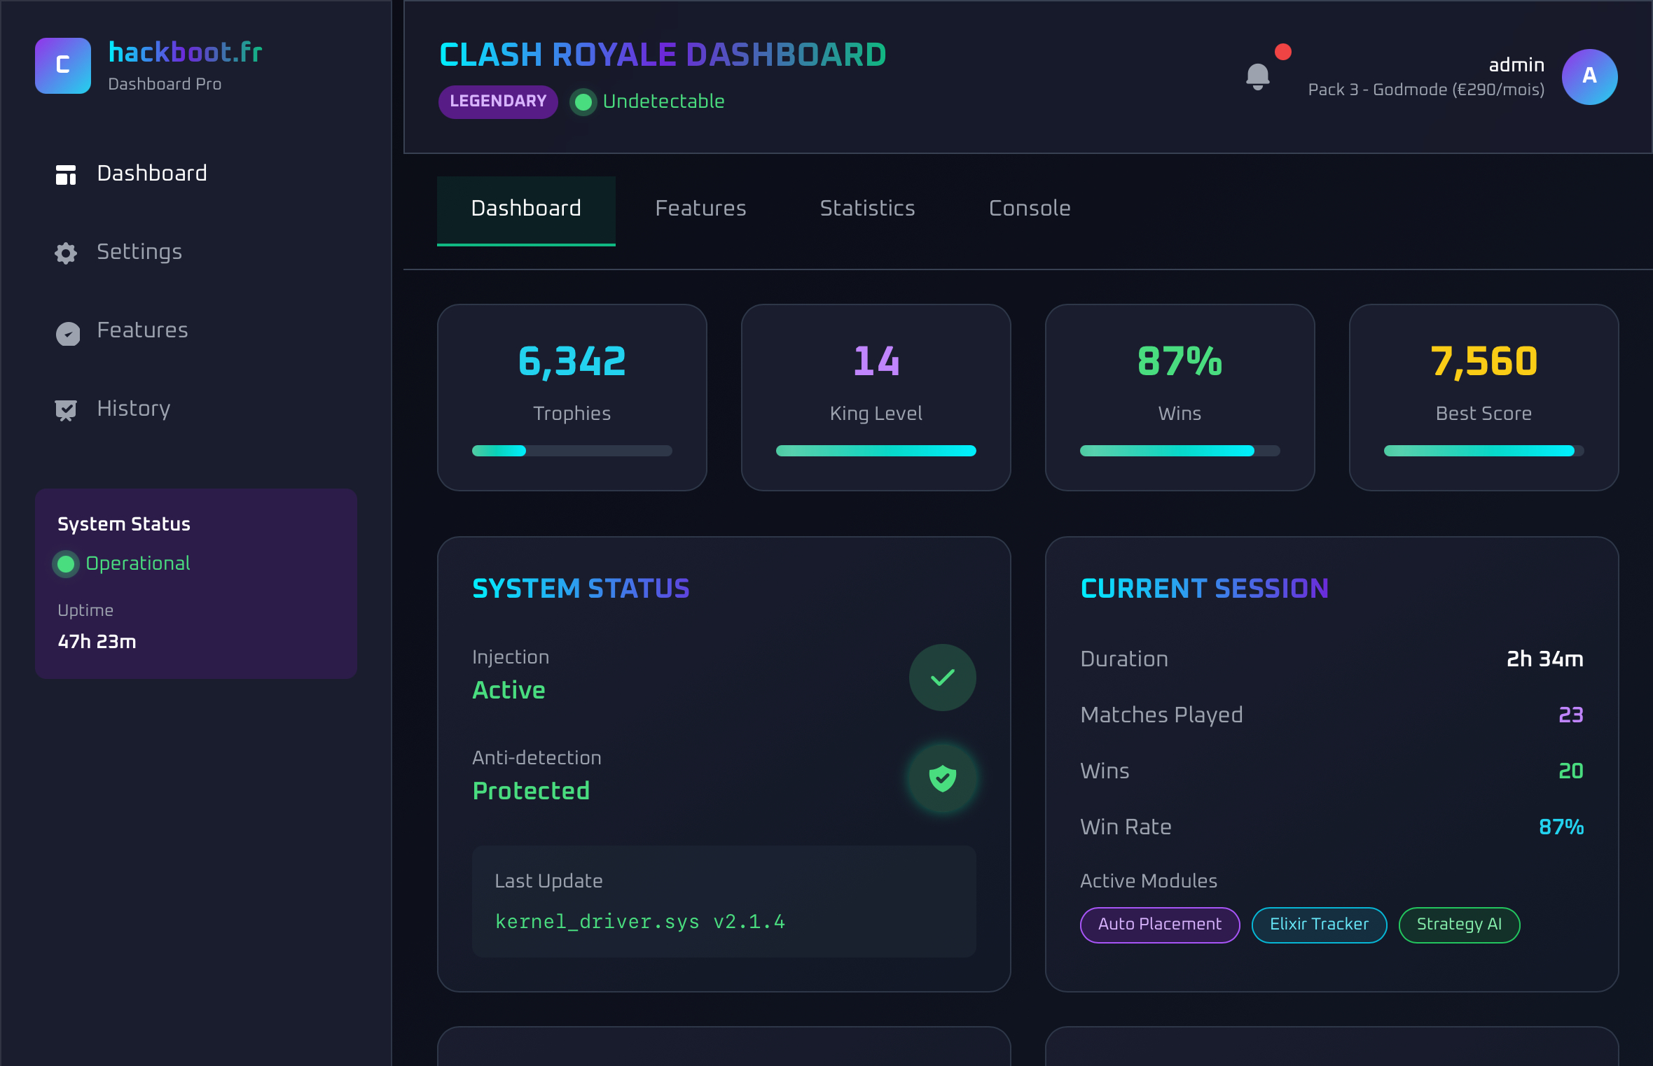The height and width of the screenshot is (1066, 1653).
Task: Click the King Level progress bar
Action: [876, 451]
